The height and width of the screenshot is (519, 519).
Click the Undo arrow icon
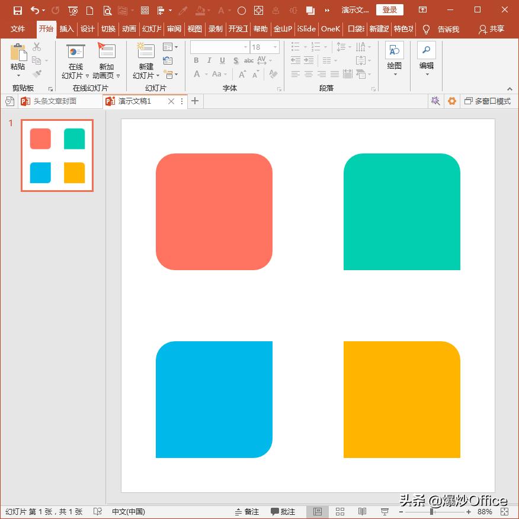[34, 11]
